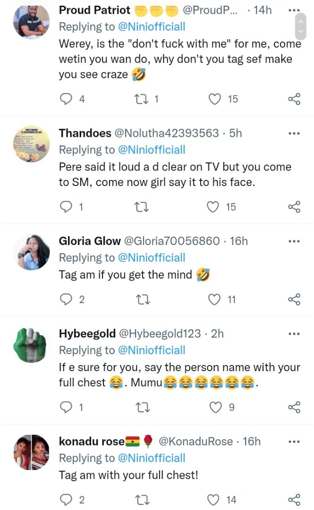Retweet Hybeegold's tweet
The width and height of the screenshot is (314, 510).
point(142,407)
